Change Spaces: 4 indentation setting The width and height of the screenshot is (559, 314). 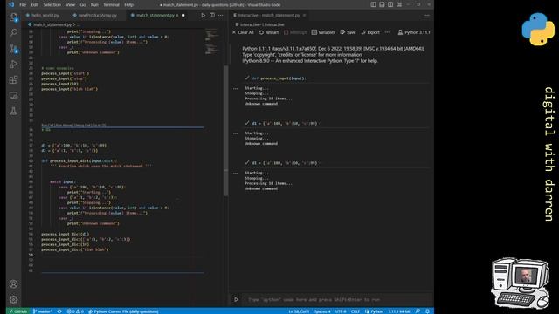322,311
